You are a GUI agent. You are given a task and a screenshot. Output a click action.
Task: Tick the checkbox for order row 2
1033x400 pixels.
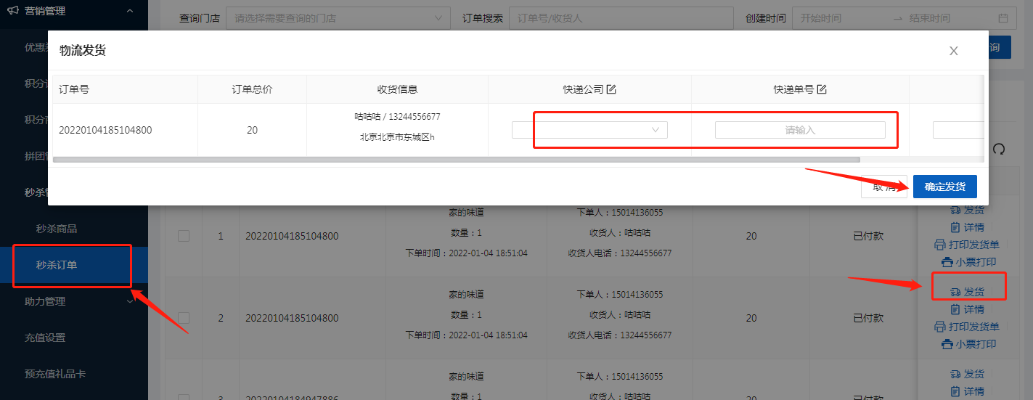tap(184, 318)
